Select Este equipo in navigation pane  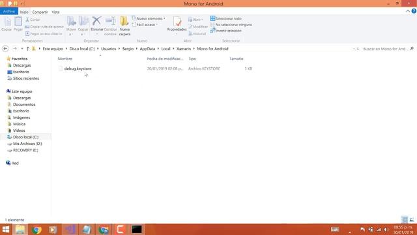click(22, 91)
